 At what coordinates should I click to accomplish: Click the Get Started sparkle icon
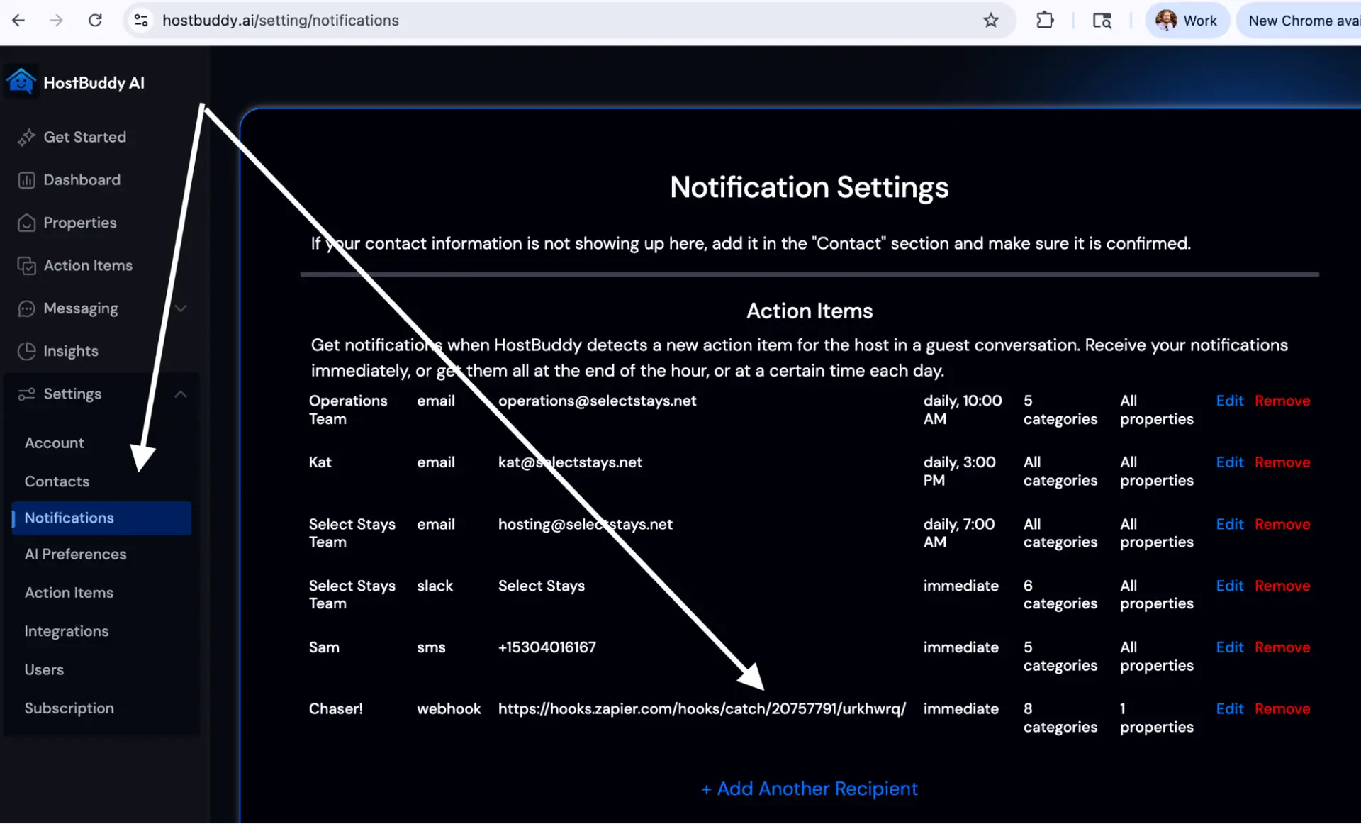pyautogui.click(x=27, y=136)
